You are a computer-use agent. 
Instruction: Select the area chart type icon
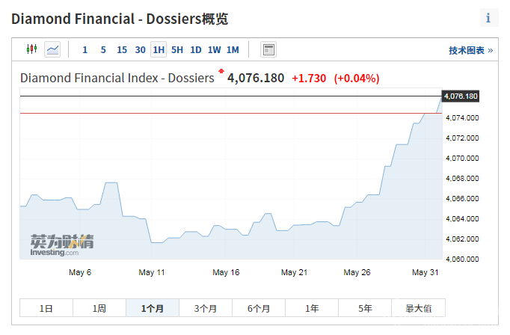(x=52, y=49)
